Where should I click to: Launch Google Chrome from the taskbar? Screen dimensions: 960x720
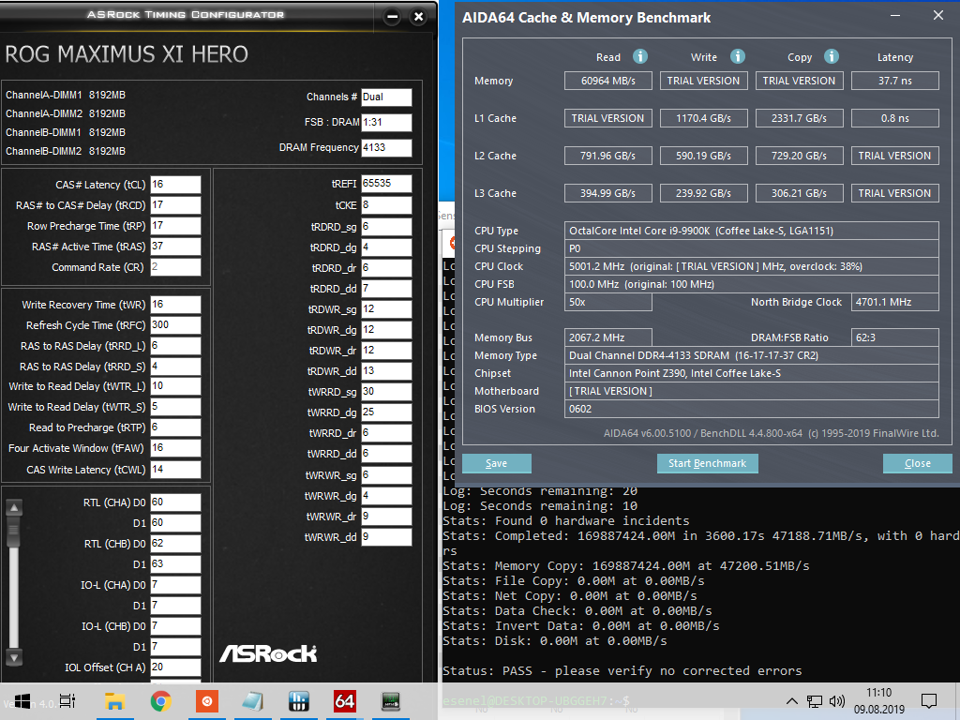162,701
